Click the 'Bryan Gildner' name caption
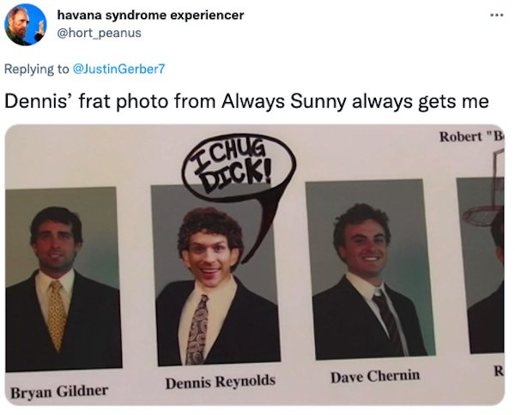Viewport: 515px width, 415px height. pyautogui.click(x=60, y=391)
